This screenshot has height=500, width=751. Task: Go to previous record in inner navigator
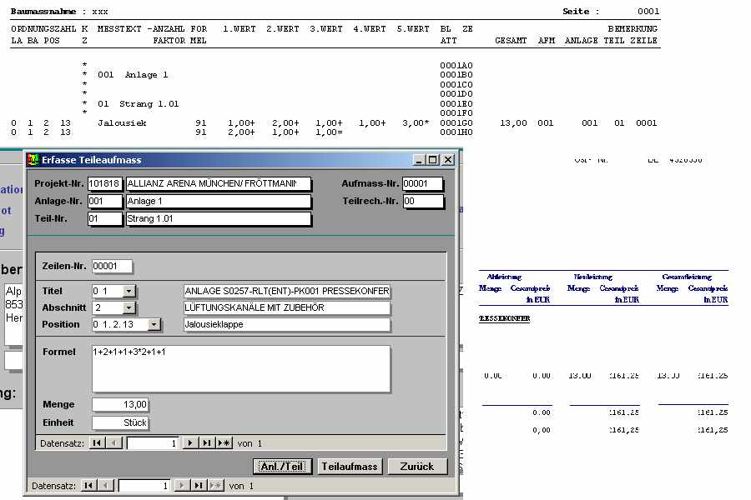(x=114, y=443)
